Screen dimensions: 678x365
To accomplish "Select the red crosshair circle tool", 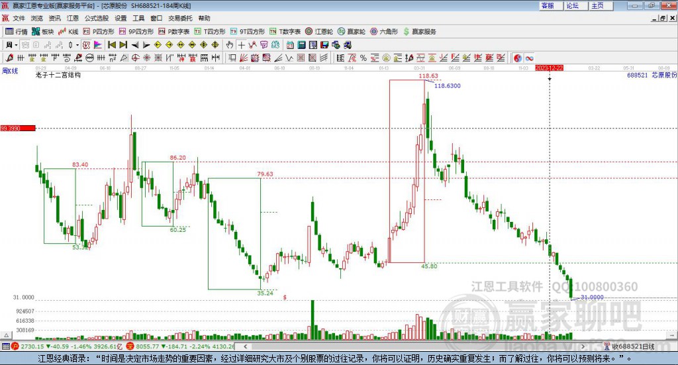I will [x=135, y=58].
